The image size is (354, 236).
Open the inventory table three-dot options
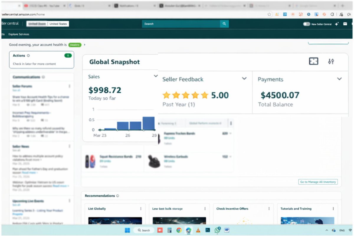click(x=231, y=123)
